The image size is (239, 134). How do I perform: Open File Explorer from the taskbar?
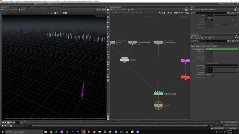[46, 132]
